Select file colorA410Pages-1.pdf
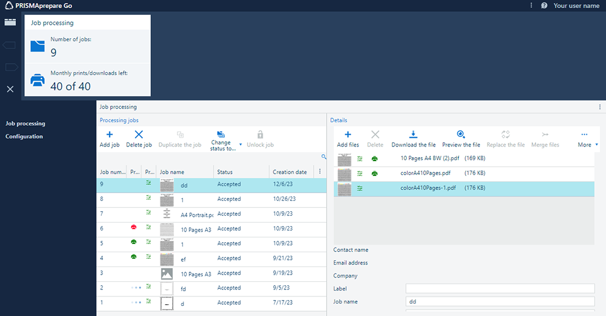This screenshot has width=606, height=316. 464,188
